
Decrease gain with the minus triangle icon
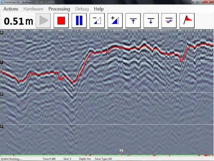pos(97,21)
